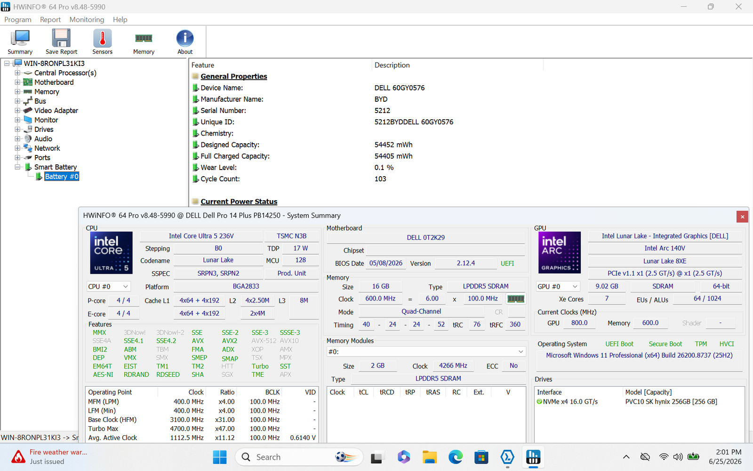Click the PVC10 SK hynix 256GB drive entry

(671, 402)
